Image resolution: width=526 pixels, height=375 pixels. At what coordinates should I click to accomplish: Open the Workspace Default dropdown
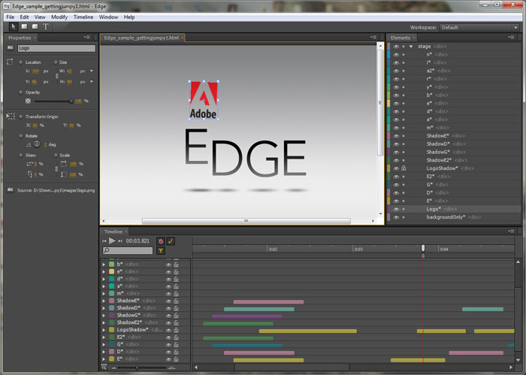pyautogui.click(x=479, y=28)
